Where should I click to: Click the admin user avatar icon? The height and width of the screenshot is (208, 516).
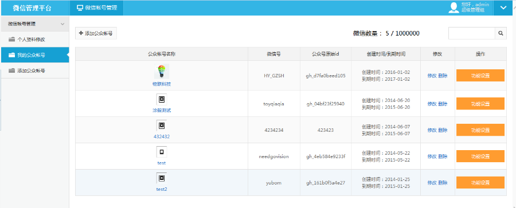(x=454, y=7)
